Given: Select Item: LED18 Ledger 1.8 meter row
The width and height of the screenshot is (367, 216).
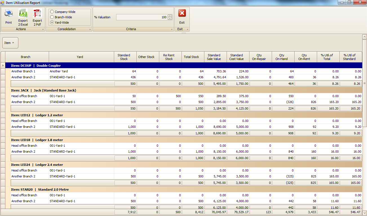Looking at the screenshot, I should pyautogui.click(x=183, y=140).
